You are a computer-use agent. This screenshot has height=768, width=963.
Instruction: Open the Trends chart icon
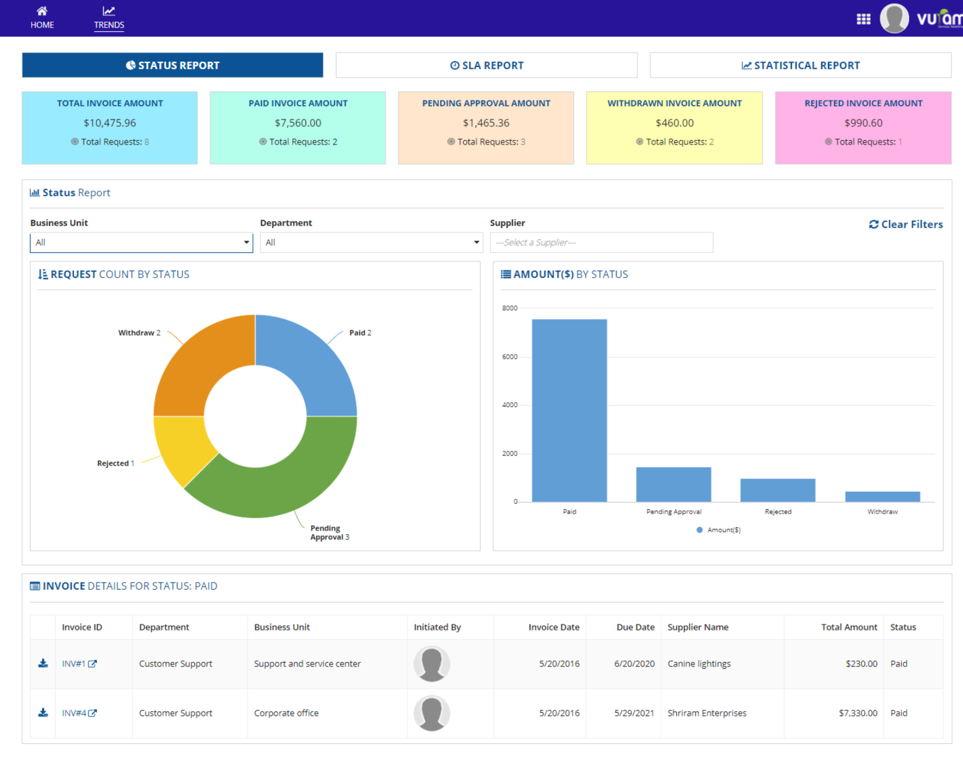click(x=109, y=11)
